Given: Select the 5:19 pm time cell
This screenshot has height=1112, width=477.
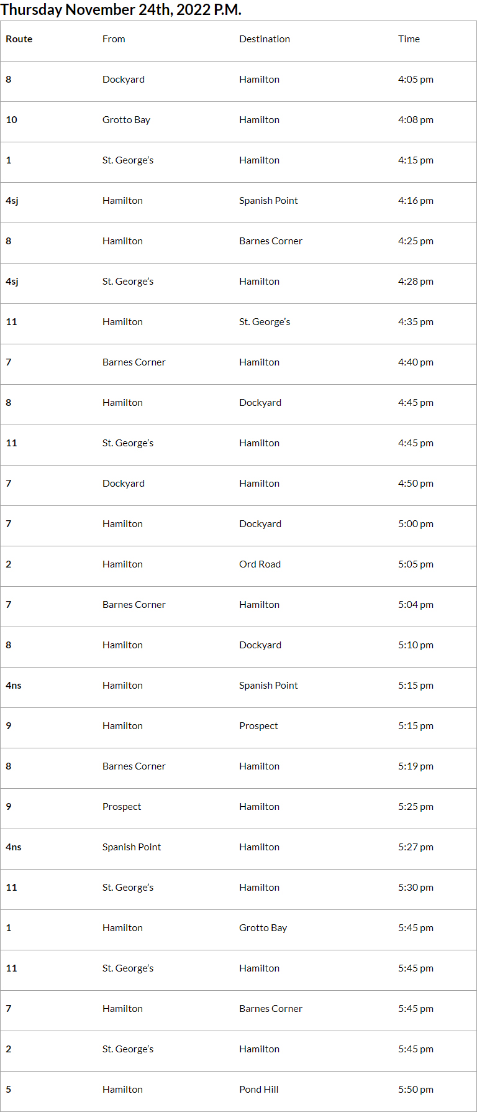Looking at the screenshot, I should tap(416, 766).
